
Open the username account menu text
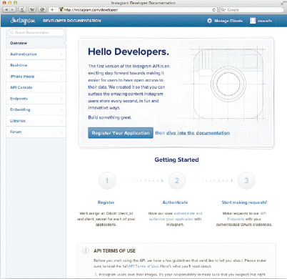265,21
